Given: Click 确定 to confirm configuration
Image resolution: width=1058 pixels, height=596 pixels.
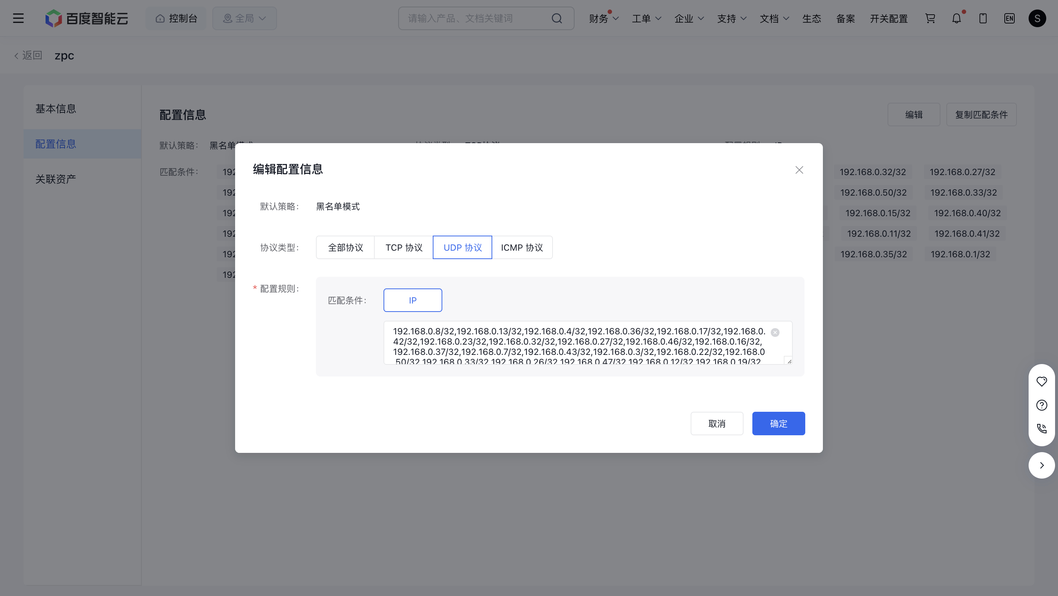Looking at the screenshot, I should tap(778, 423).
